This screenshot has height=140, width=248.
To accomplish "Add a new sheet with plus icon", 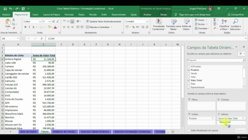I will [x=173, y=131].
